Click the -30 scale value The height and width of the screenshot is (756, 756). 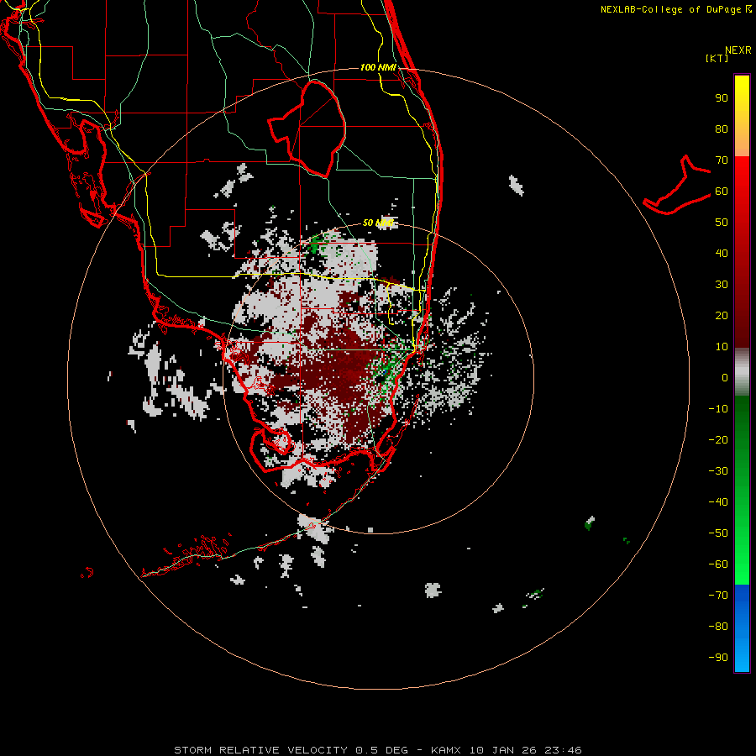click(x=718, y=471)
